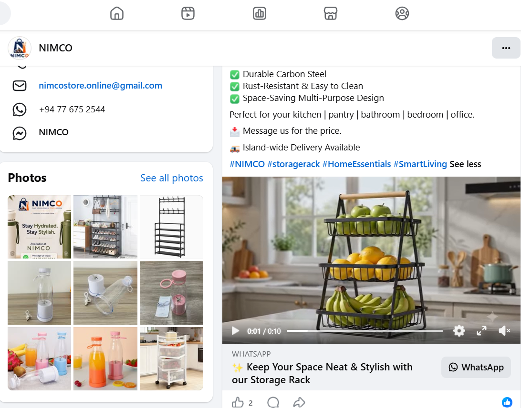
Task: Open nimcostore.online@gmail.com email link
Action: coord(100,86)
